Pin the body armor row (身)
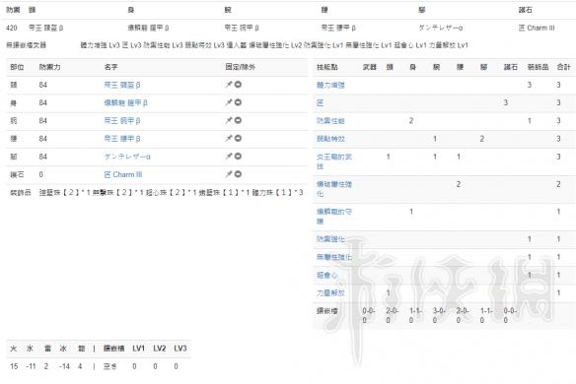This screenshot has height=384, width=576. 229,102
